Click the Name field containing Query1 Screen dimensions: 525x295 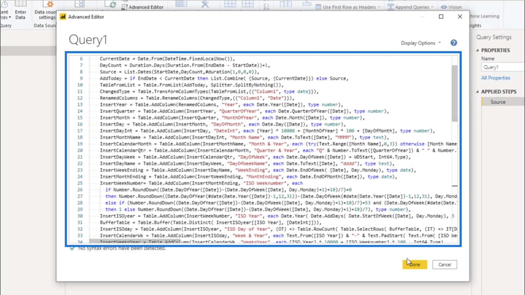point(503,67)
